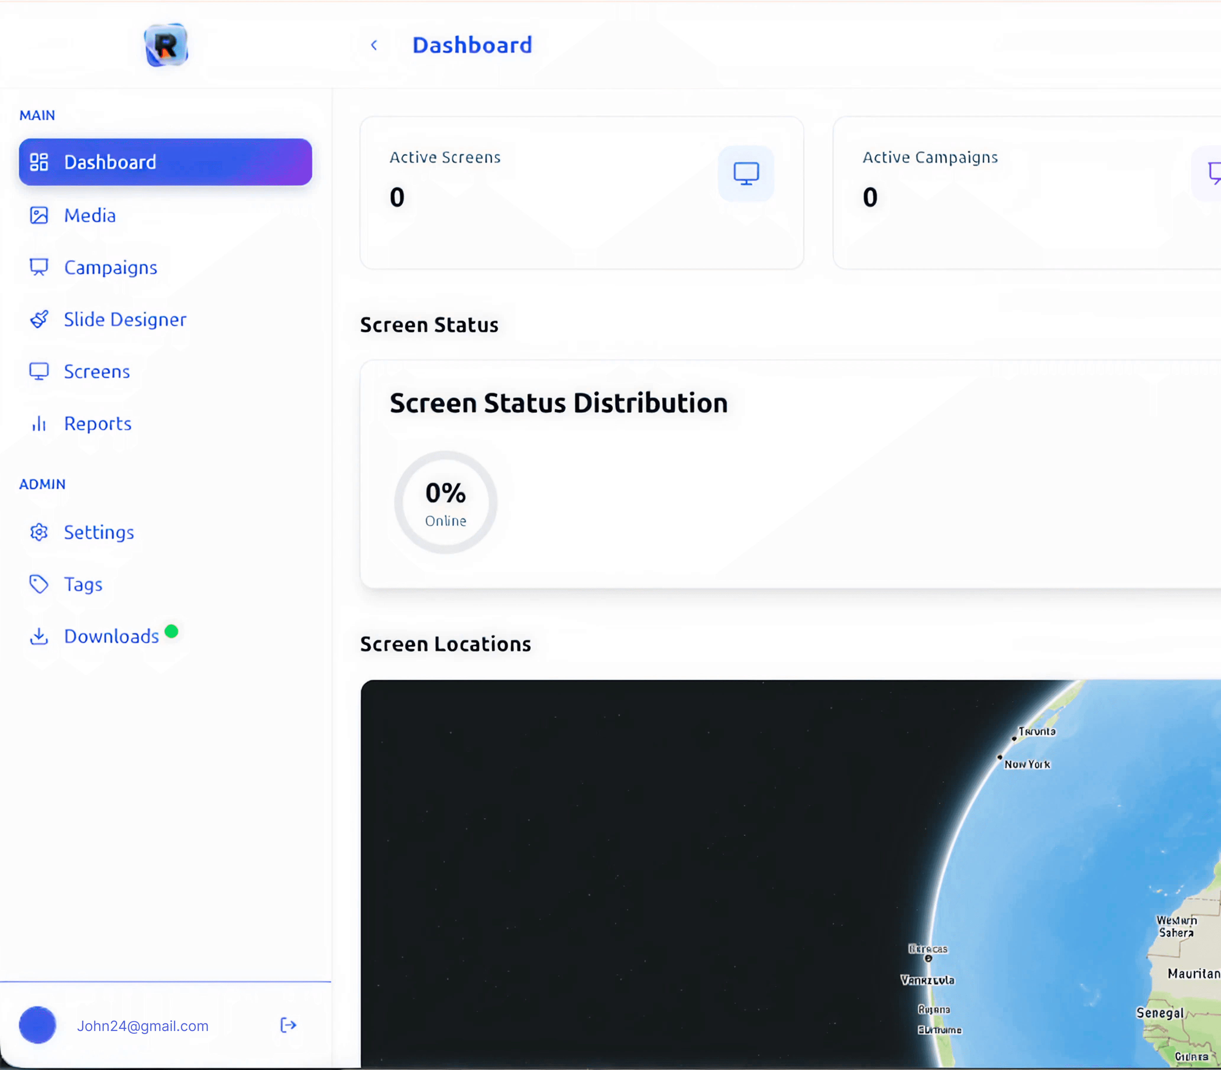The image size is (1221, 1070).
Task: Click the Settings gear icon
Action: pos(38,532)
